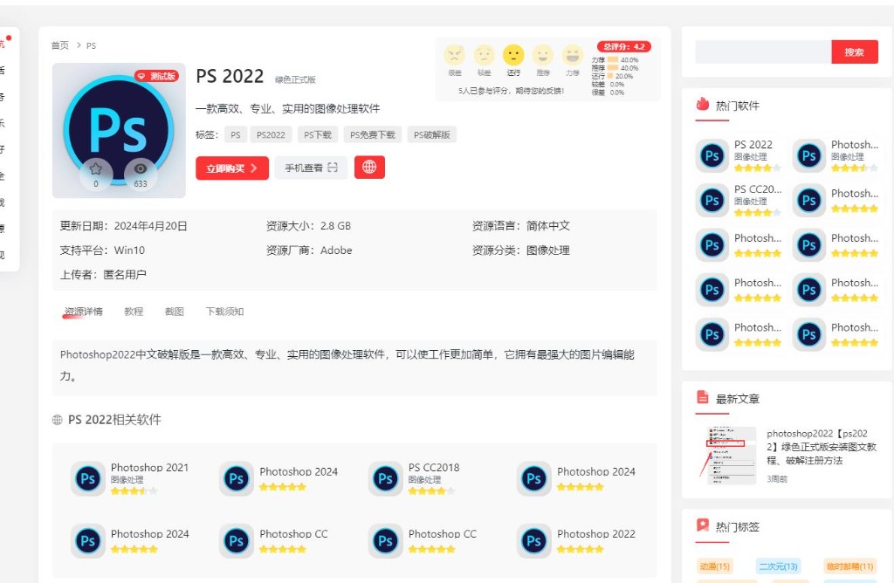Switch to the 资源详情 tab

pos(83,312)
